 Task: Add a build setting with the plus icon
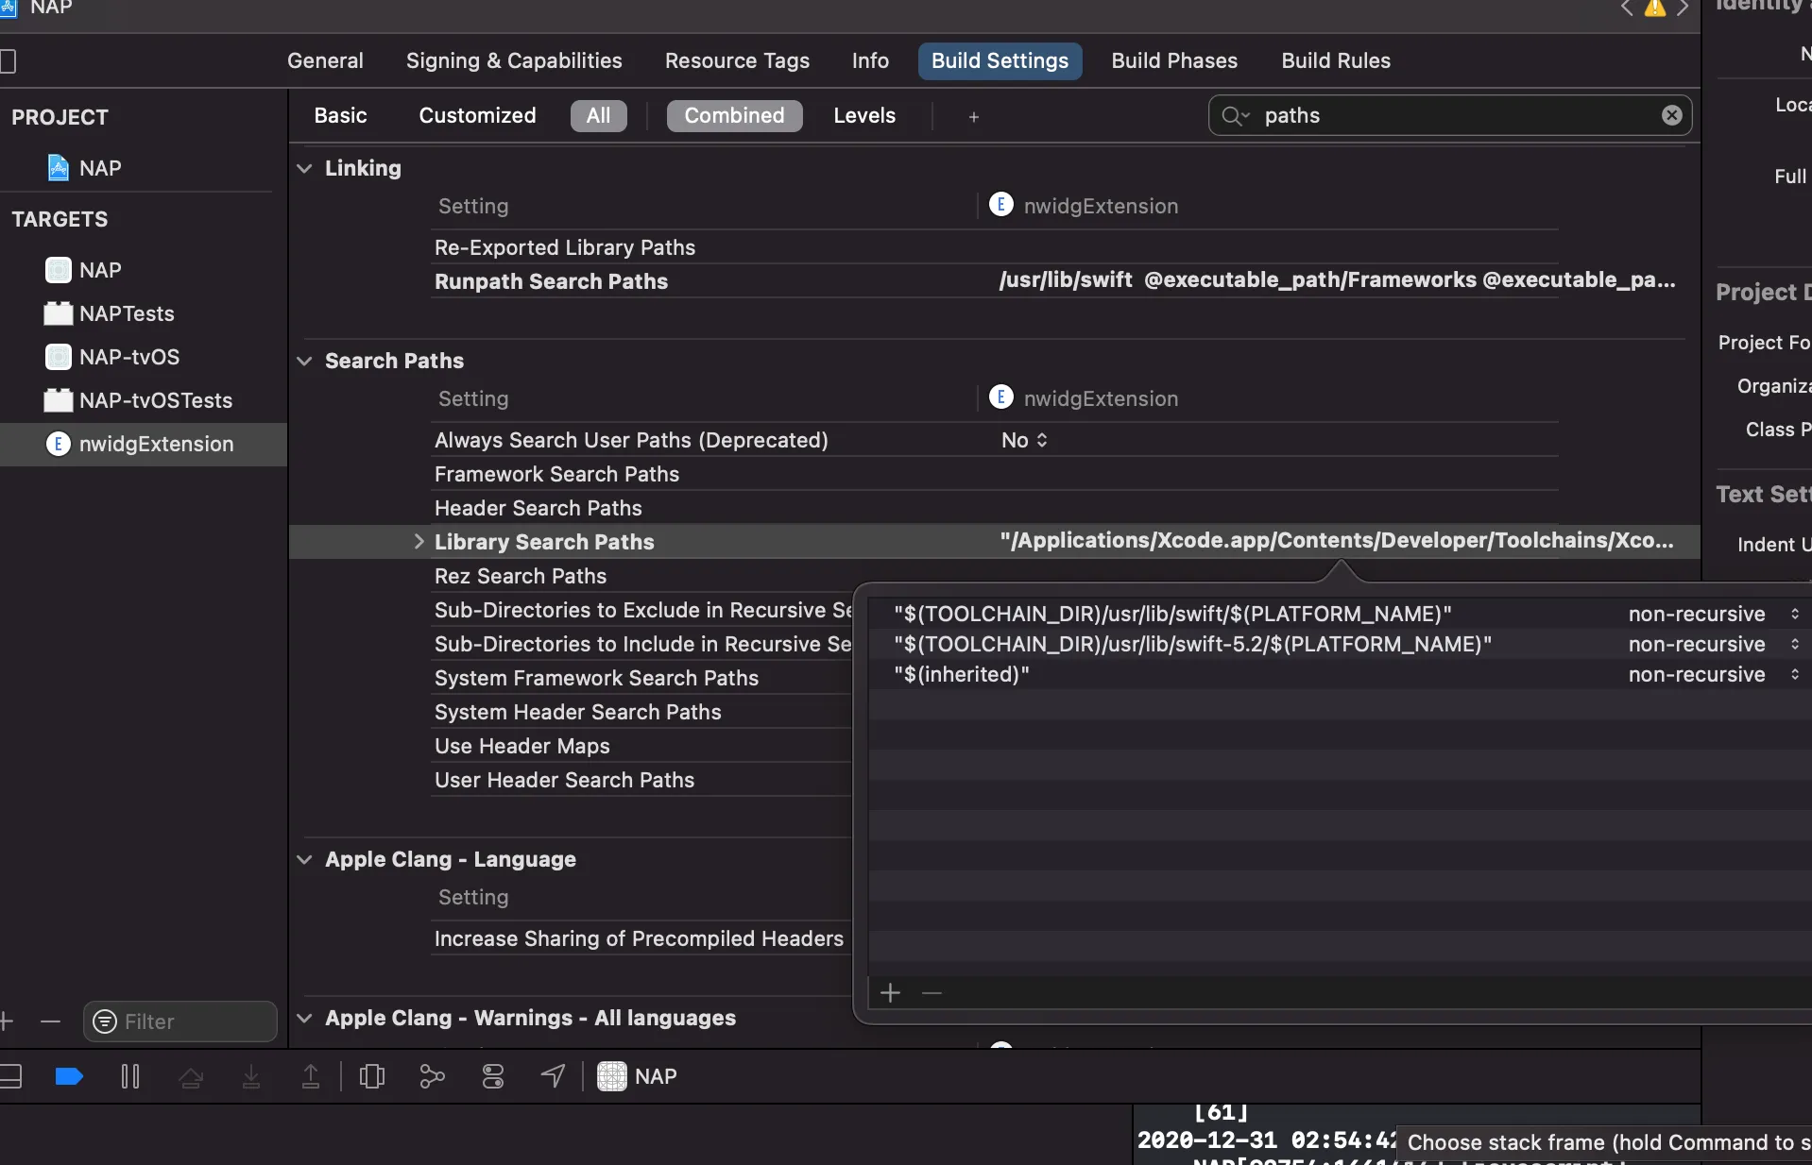click(x=974, y=116)
